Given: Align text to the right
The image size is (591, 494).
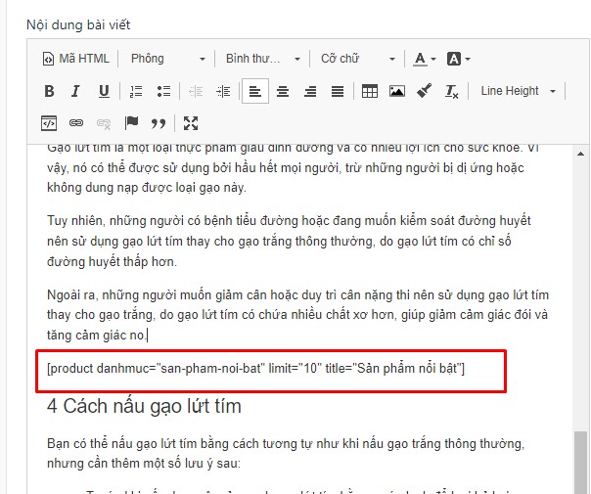Looking at the screenshot, I should coord(310,91).
